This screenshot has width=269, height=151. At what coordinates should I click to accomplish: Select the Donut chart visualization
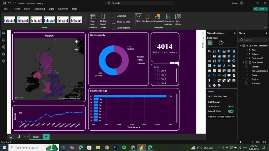(x=234, y=61)
